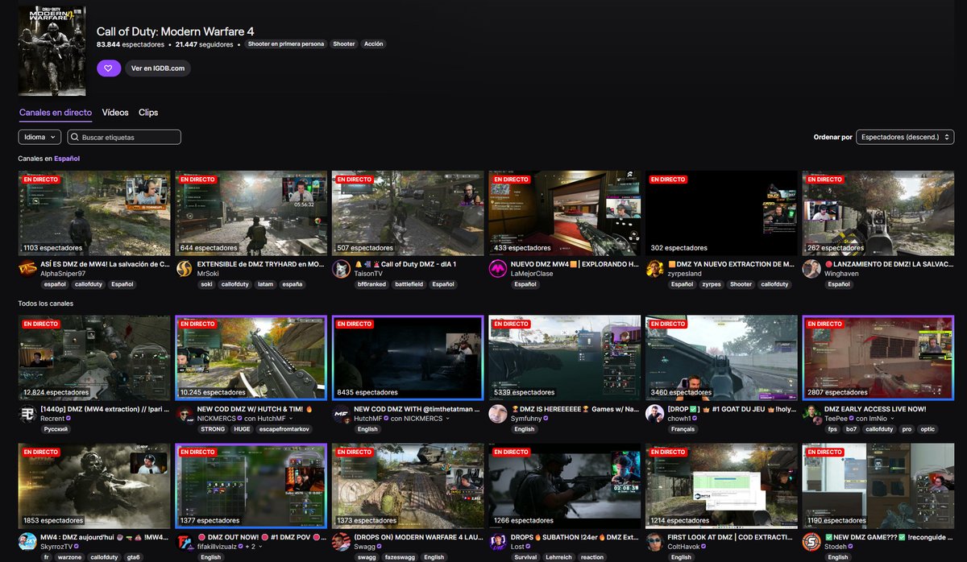Click the 'Lehrreich' tag under Lost
967x562 pixels.
pyautogui.click(x=558, y=556)
